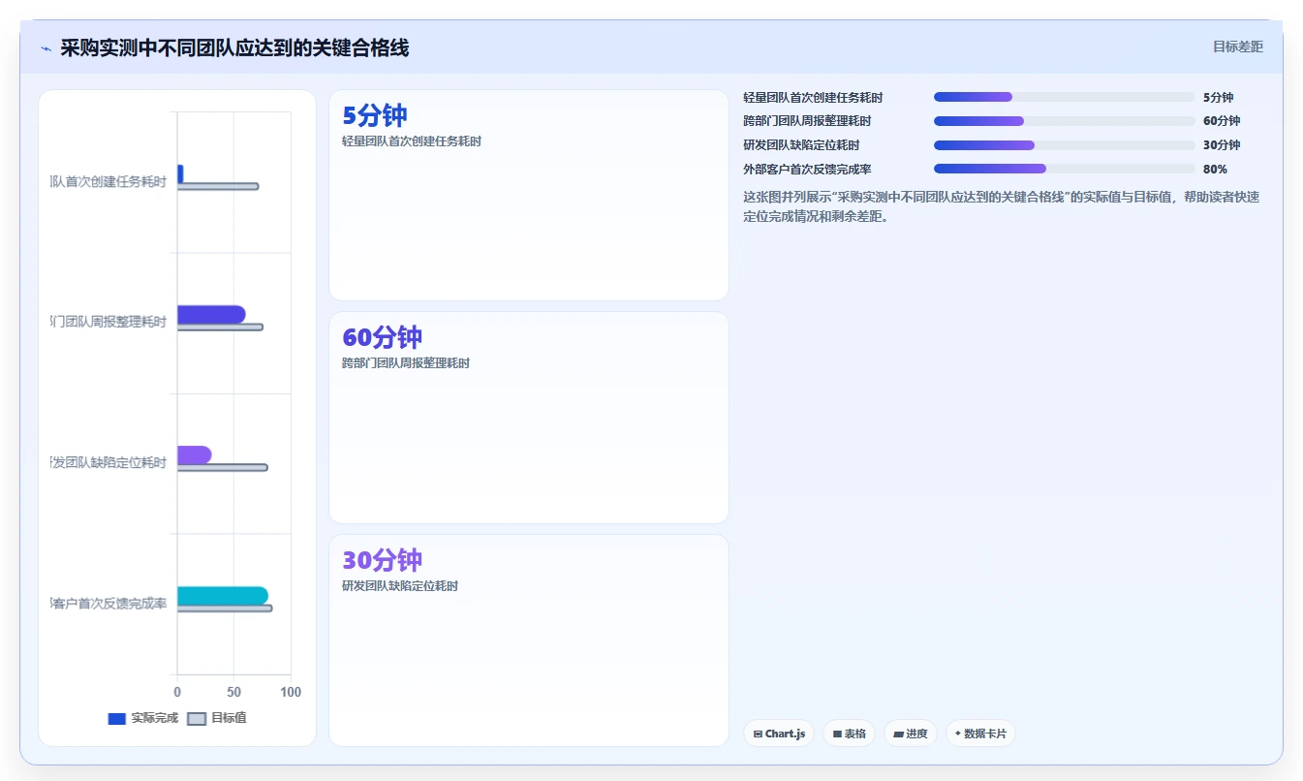1303x781 pixels.
Task: Click the chart y-axis label 缺陷定位耗时
Action: click(x=109, y=463)
